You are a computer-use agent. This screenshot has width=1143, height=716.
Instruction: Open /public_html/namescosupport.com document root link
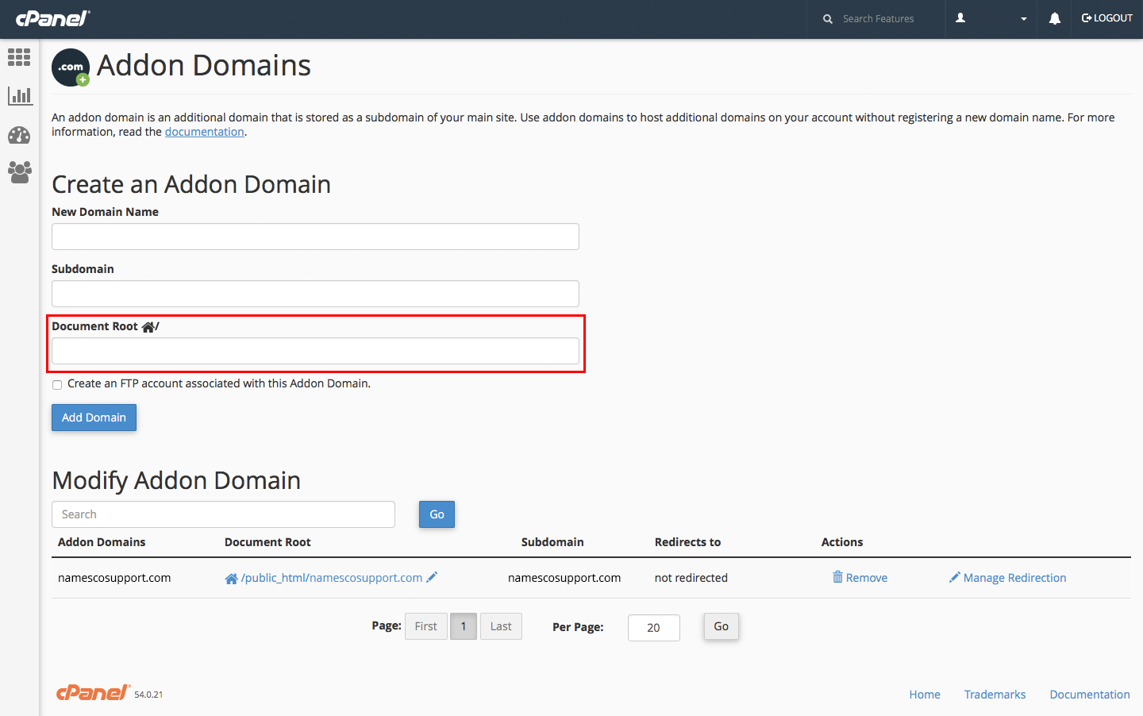[x=332, y=578]
